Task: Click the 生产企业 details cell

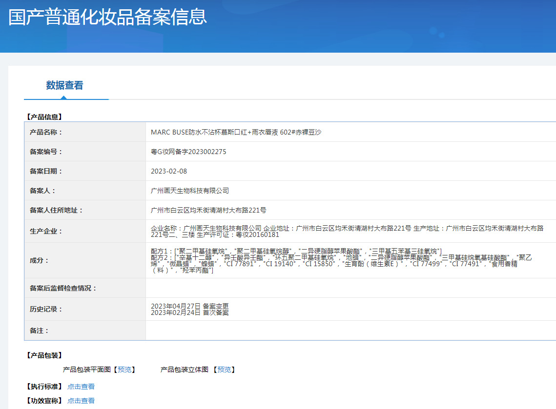Action: 350,231
